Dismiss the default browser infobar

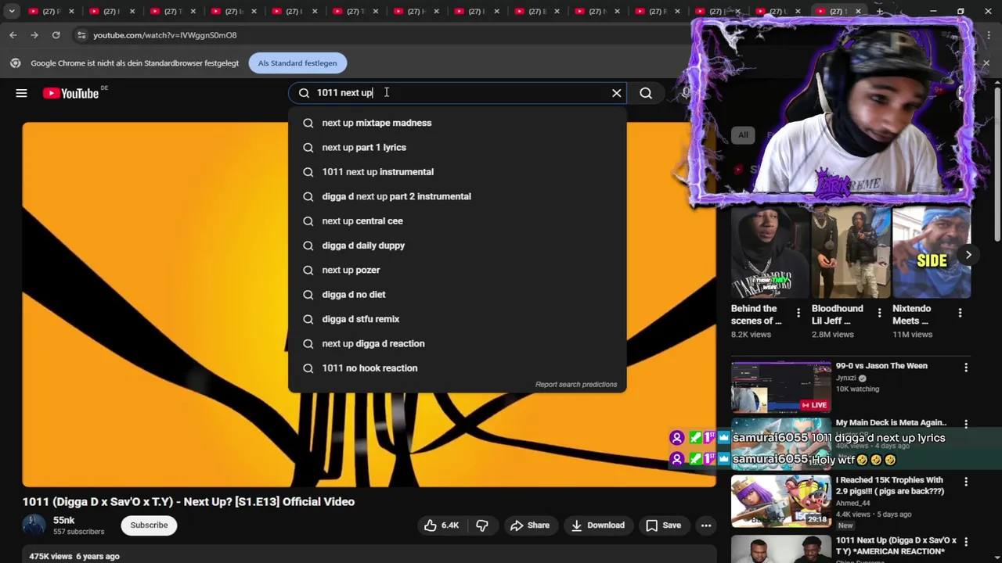(986, 63)
